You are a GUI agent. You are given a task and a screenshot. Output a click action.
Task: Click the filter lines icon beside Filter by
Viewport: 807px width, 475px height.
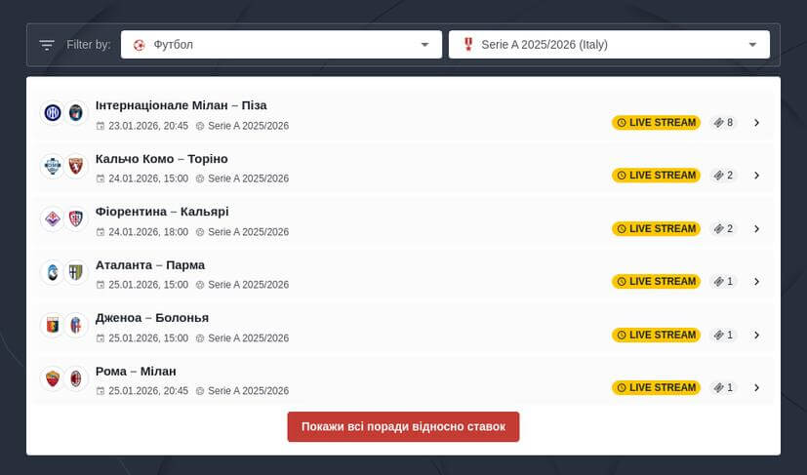tap(47, 45)
